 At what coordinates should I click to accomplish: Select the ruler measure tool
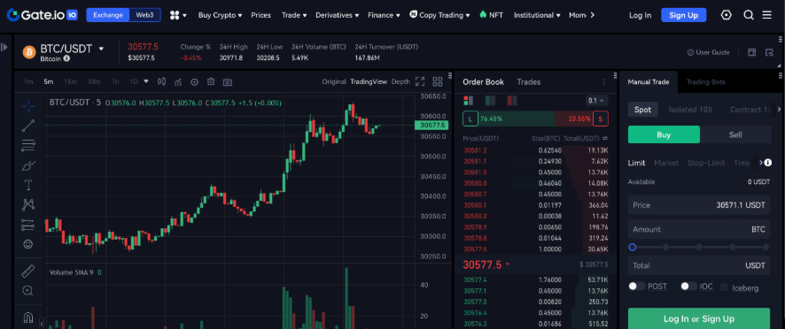click(28, 272)
